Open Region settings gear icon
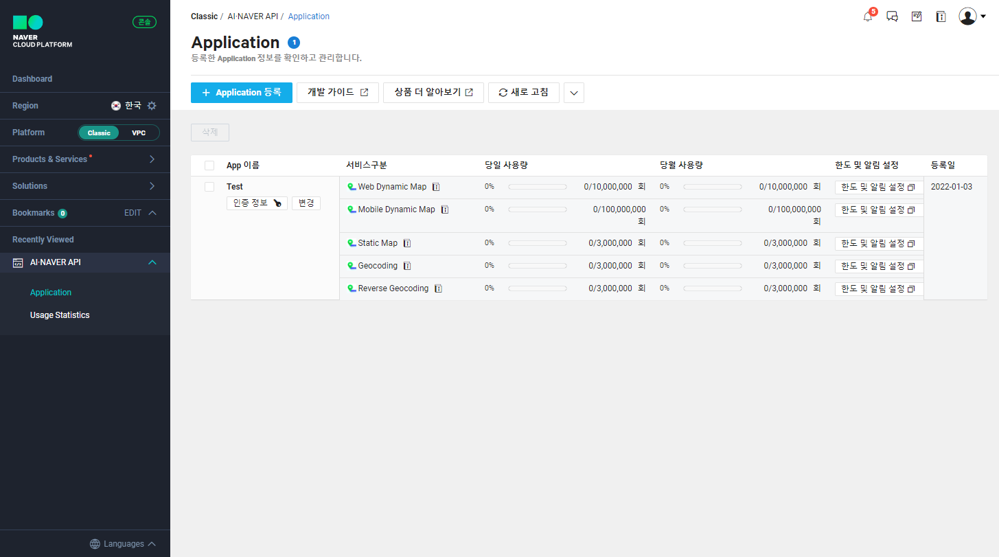Screen dimensions: 999x557 152,106
